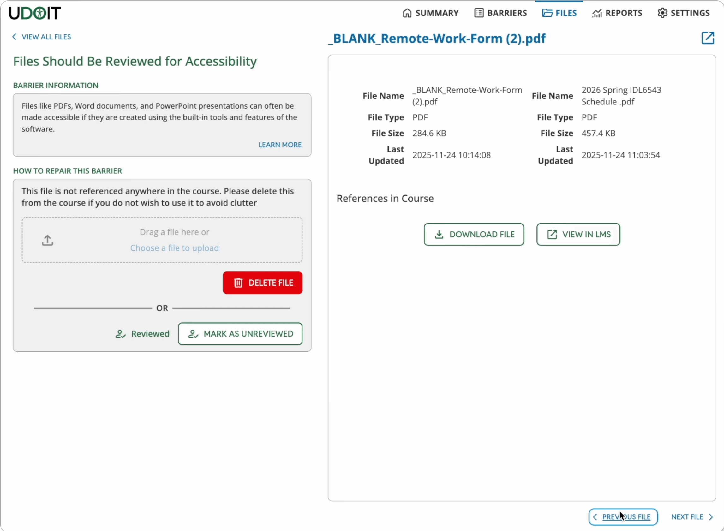Choose a file to upload
The width and height of the screenshot is (724, 531).
(x=175, y=248)
